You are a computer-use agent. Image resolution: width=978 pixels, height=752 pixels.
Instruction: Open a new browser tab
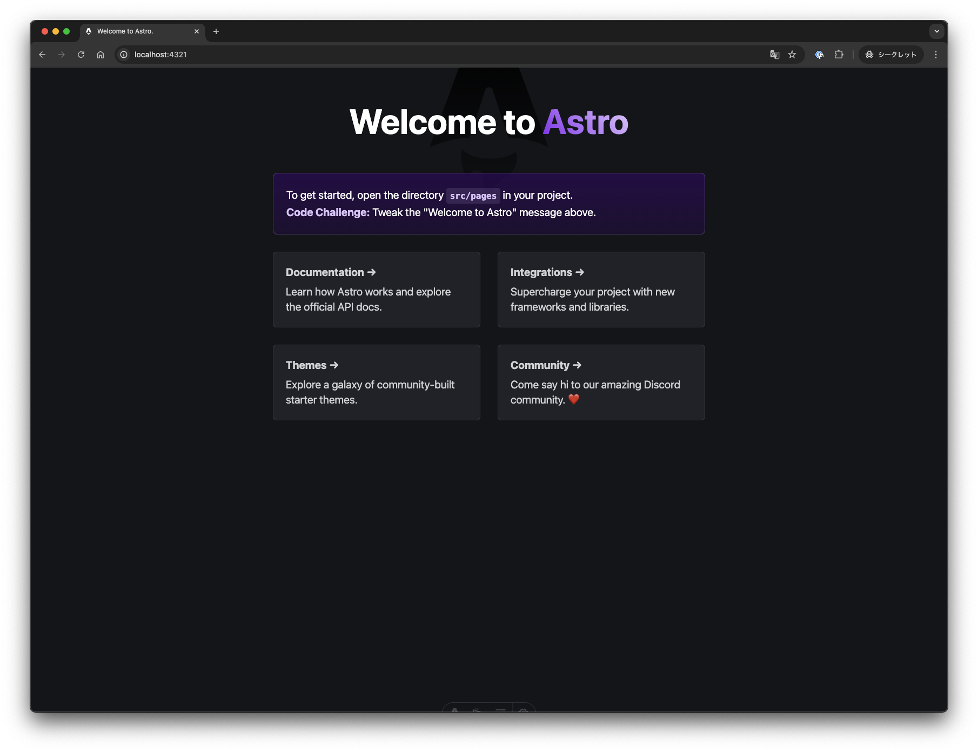(x=216, y=31)
